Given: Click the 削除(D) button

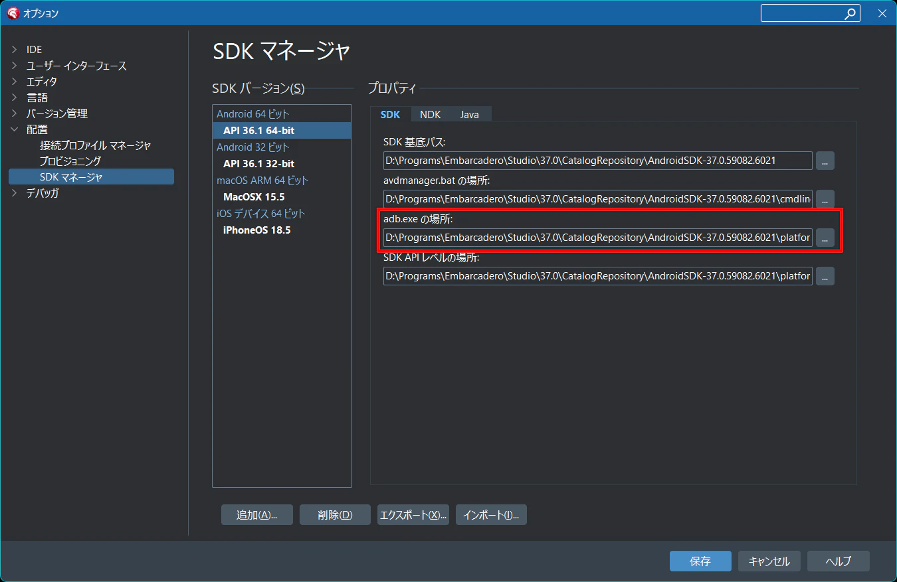Looking at the screenshot, I should (335, 515).
